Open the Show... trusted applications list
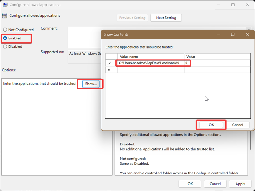Viewport: 255px width, 191px height. [x=91, y=84]
